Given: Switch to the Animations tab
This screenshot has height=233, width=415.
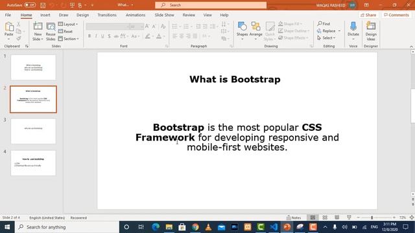Looking at the screenshot, I should [136, 15].
